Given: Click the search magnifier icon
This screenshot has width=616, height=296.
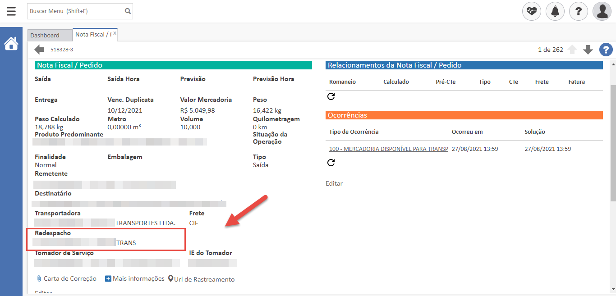Looking at the screenshot, I should [x=128, y=11].
